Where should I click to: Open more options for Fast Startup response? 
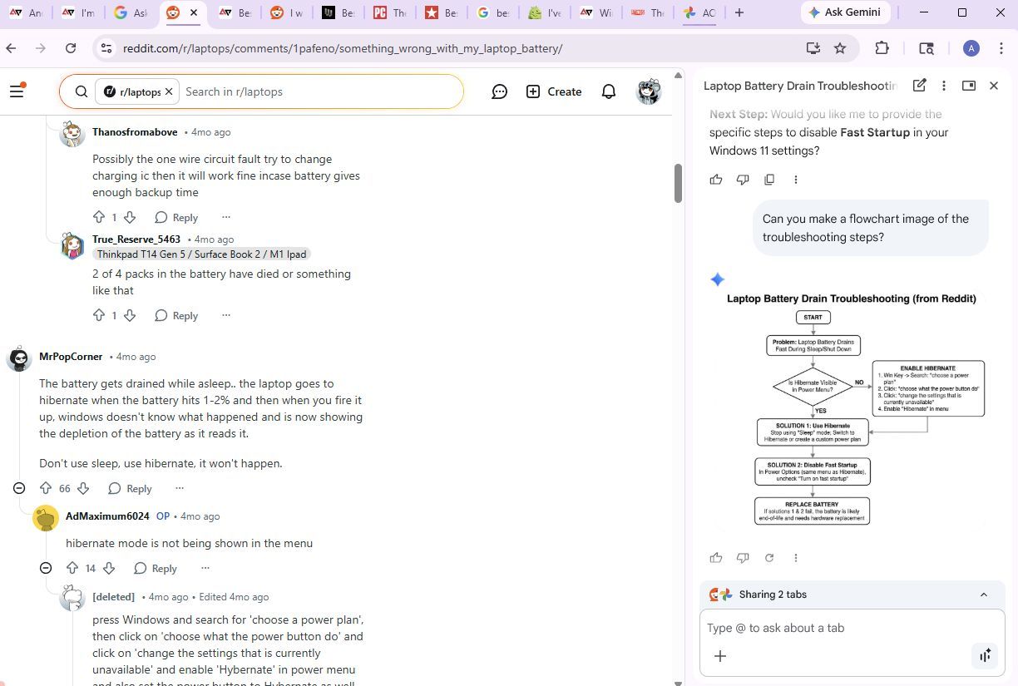point(796,180)
